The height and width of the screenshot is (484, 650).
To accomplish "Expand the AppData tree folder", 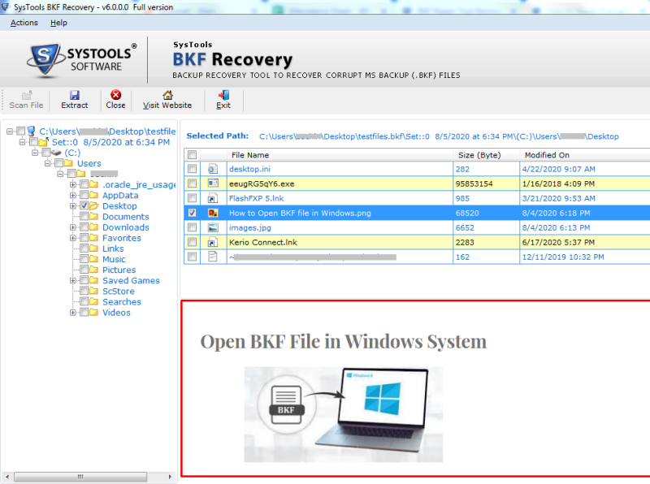I will 71,195.
